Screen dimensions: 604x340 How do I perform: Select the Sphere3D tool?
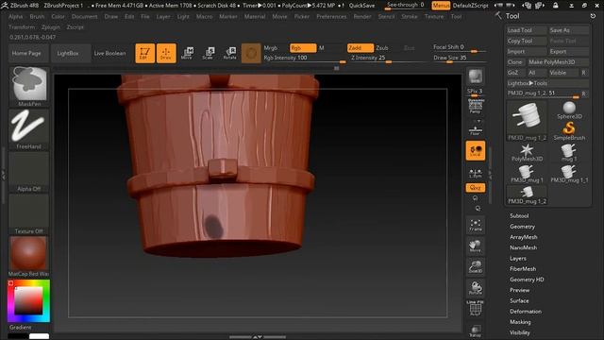[x=569, y=110]
